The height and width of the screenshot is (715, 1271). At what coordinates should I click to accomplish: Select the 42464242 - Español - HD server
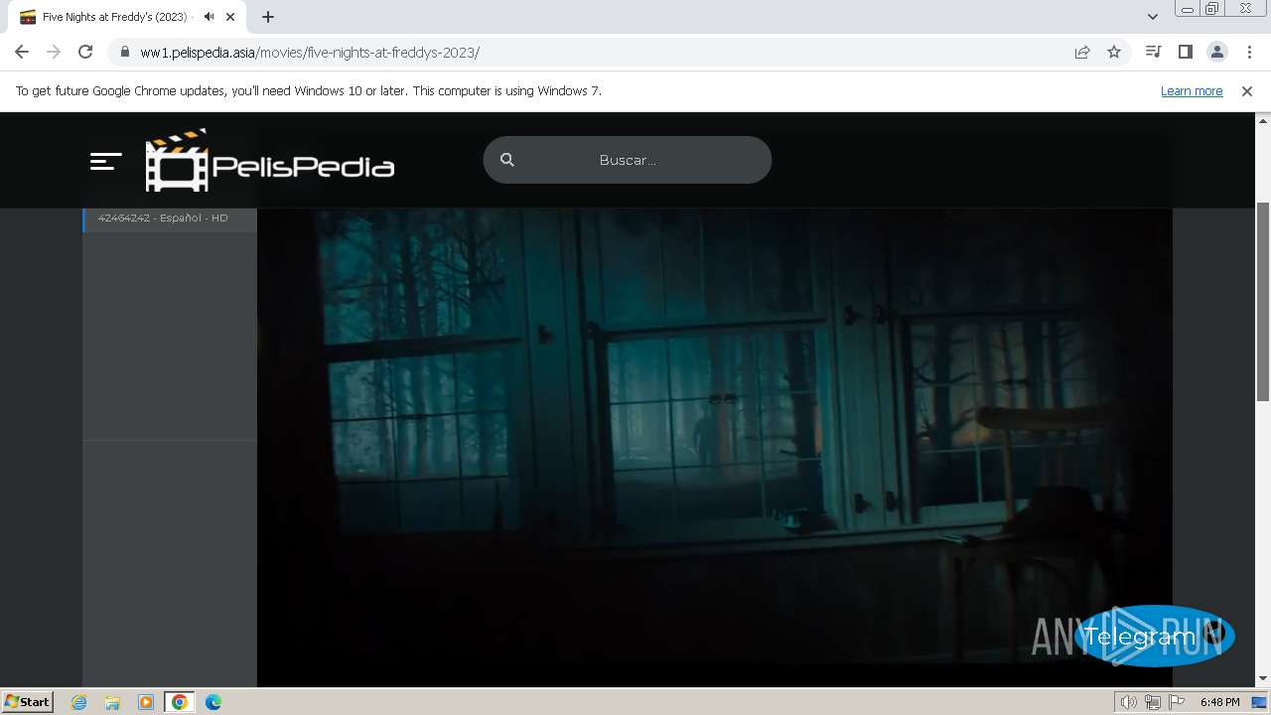[170, 217]
